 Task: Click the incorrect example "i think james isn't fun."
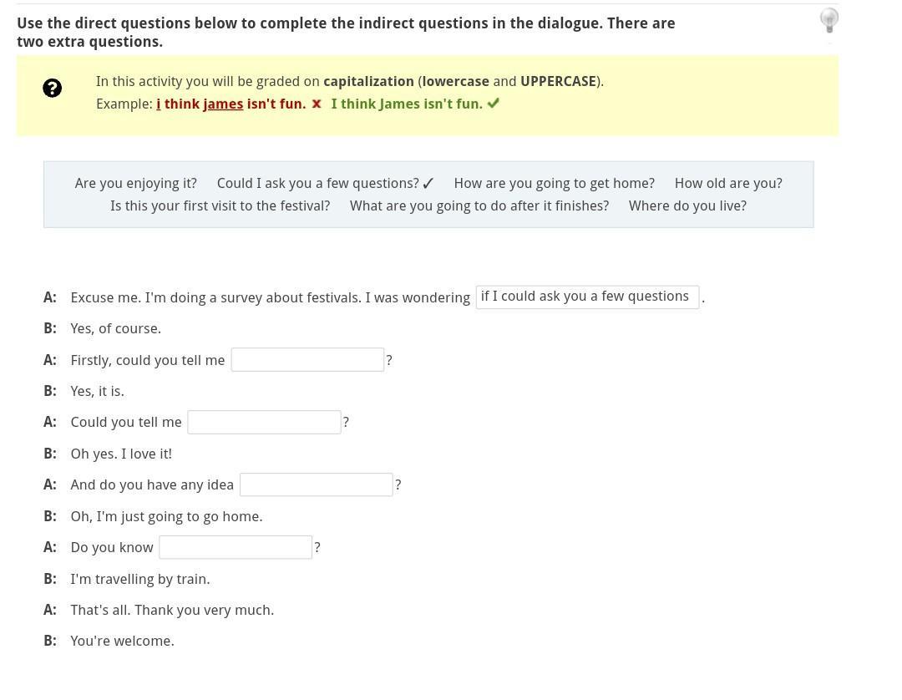(231, 104)
